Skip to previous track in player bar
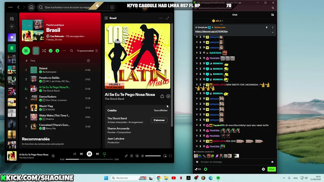Viewport: 324px width, 182px height. [x=81, y=154]
